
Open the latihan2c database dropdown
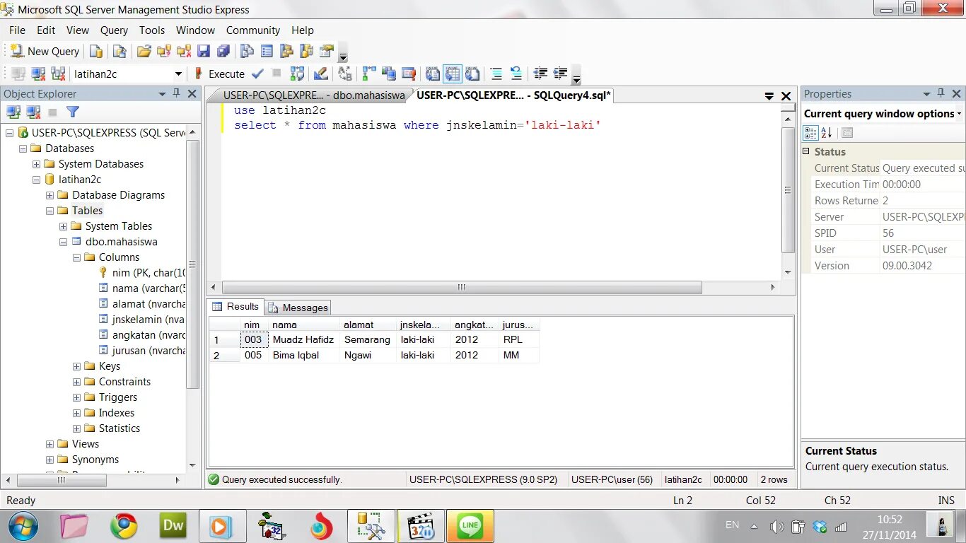178,74
